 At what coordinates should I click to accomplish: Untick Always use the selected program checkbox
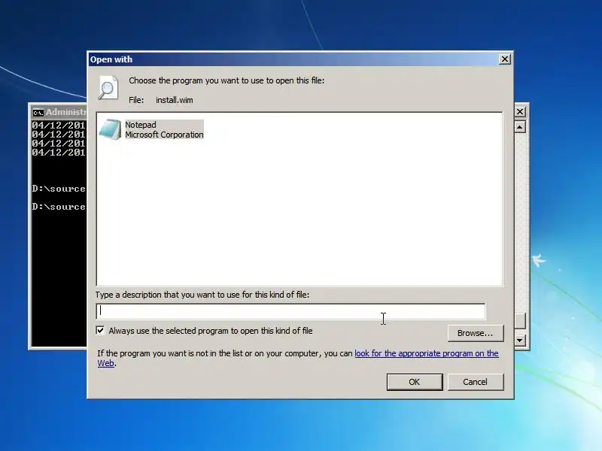pyautogui.click(x=100, y=330)
